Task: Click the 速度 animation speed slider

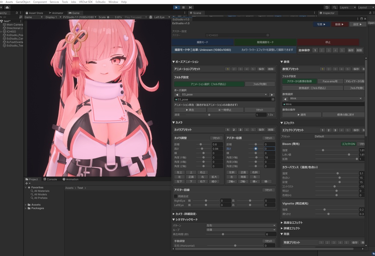Action: (x=209, y=114)
